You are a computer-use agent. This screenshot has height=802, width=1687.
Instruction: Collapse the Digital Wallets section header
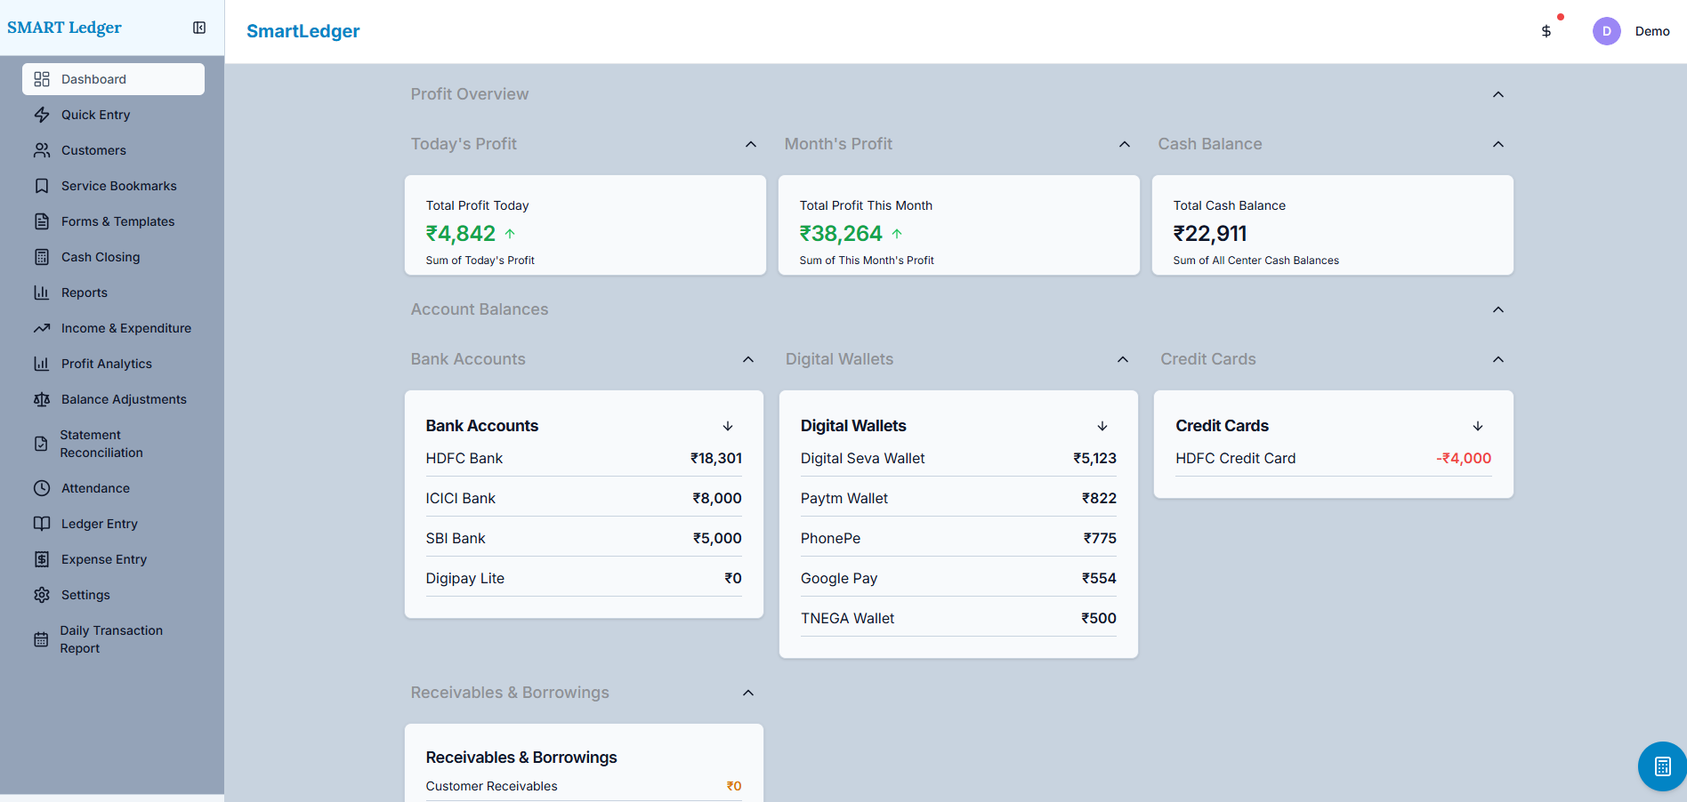[x=1123, y=359]
